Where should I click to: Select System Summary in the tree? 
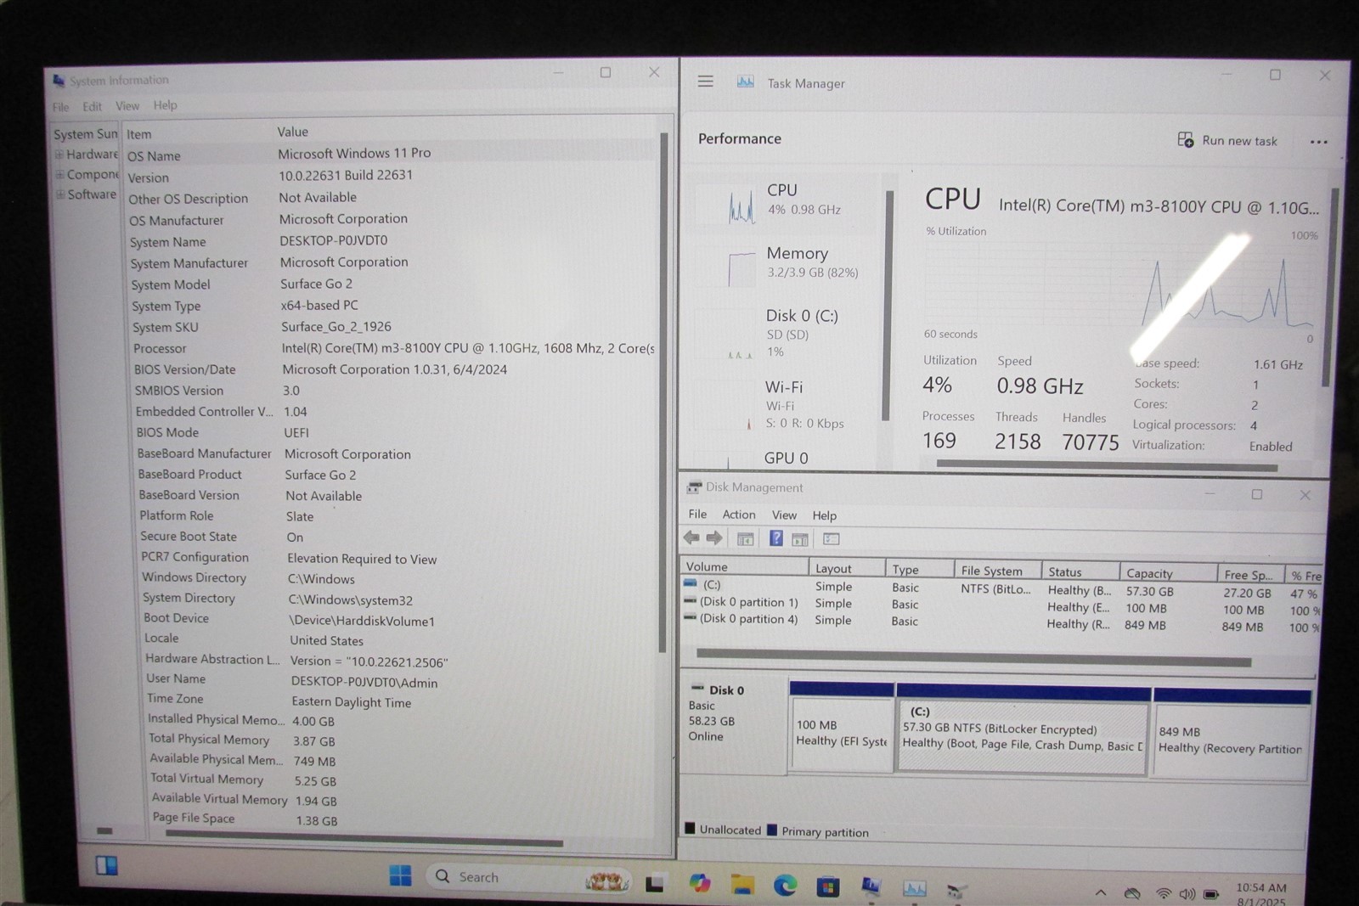click(x=85, y=134)
